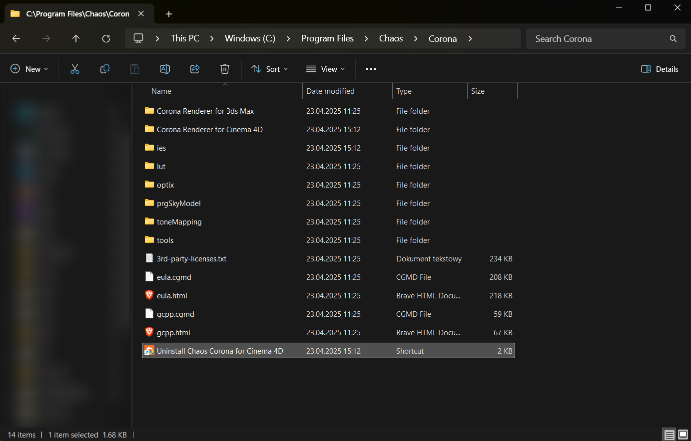Click Program Files in the breadcrumb path
This screenshot has width=691, height=441.
click(327, 38)
